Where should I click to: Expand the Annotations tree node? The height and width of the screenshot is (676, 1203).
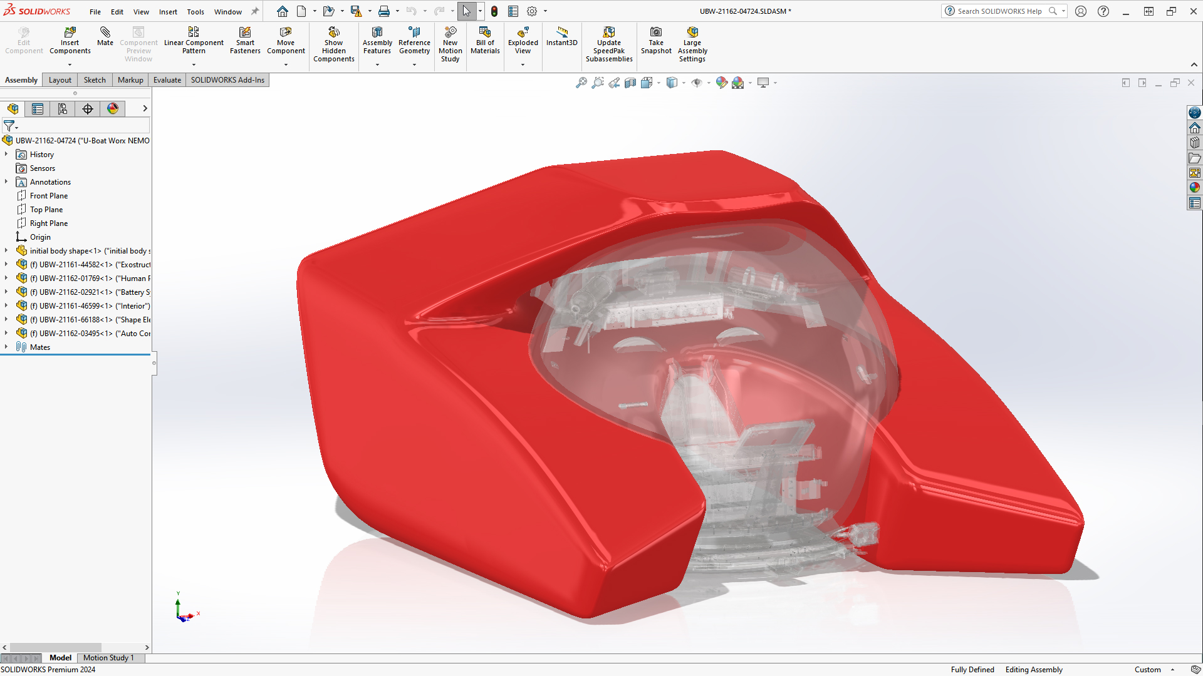tap(6, 182)
